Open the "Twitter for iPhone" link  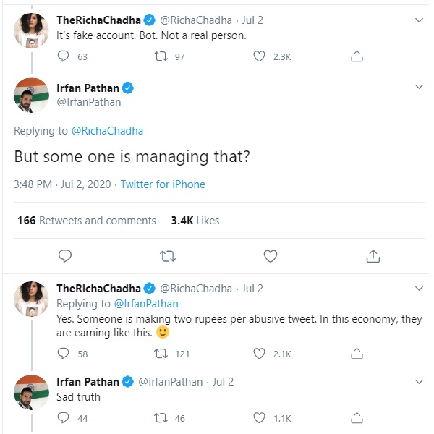[x=163, y=184]
